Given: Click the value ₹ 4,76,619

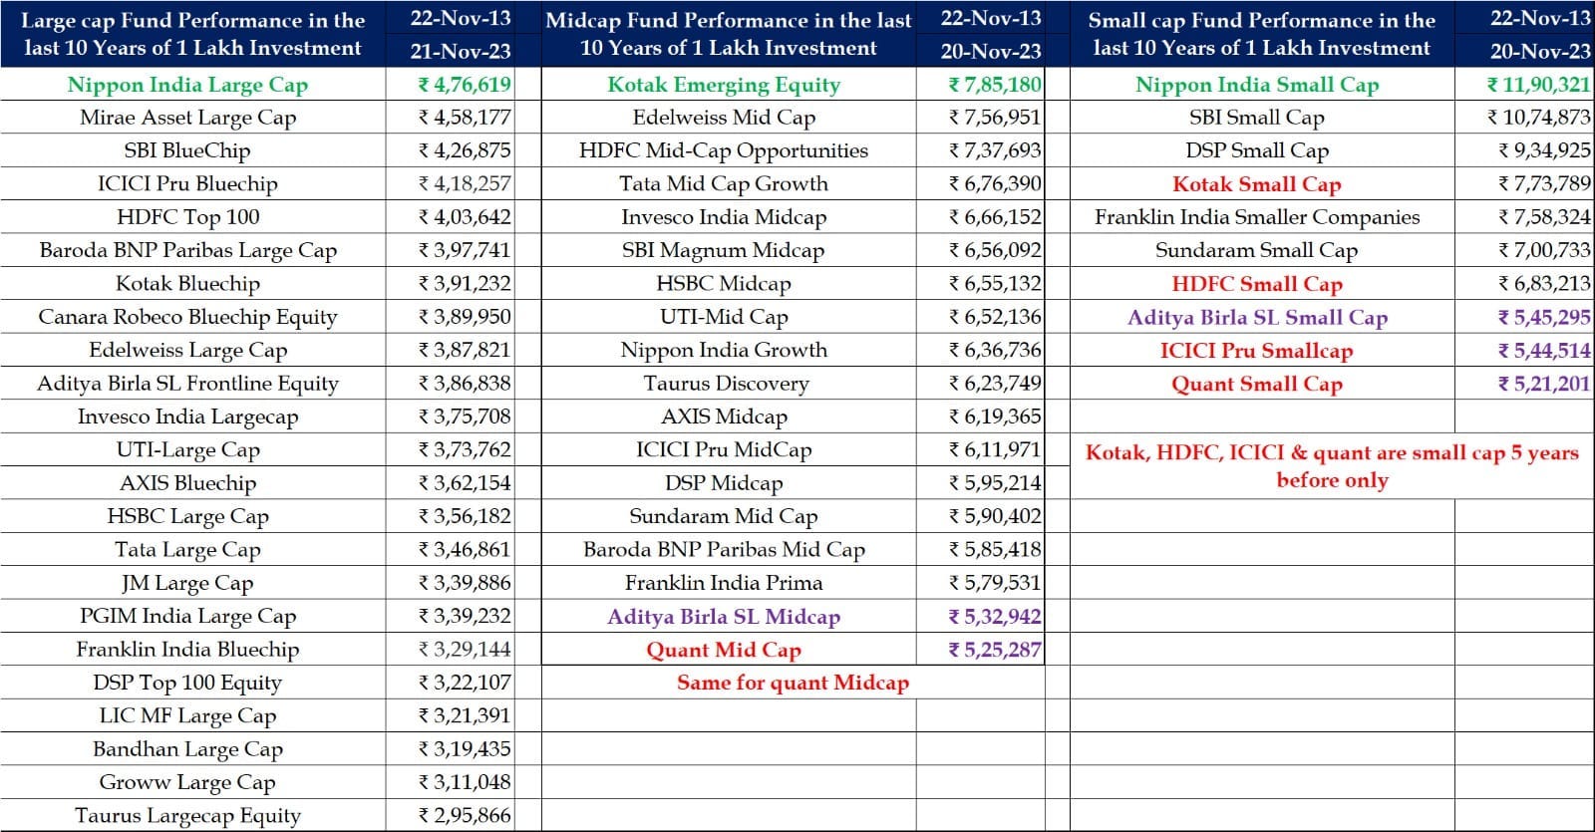Looking at the screenshot, I should click(465, 85).
